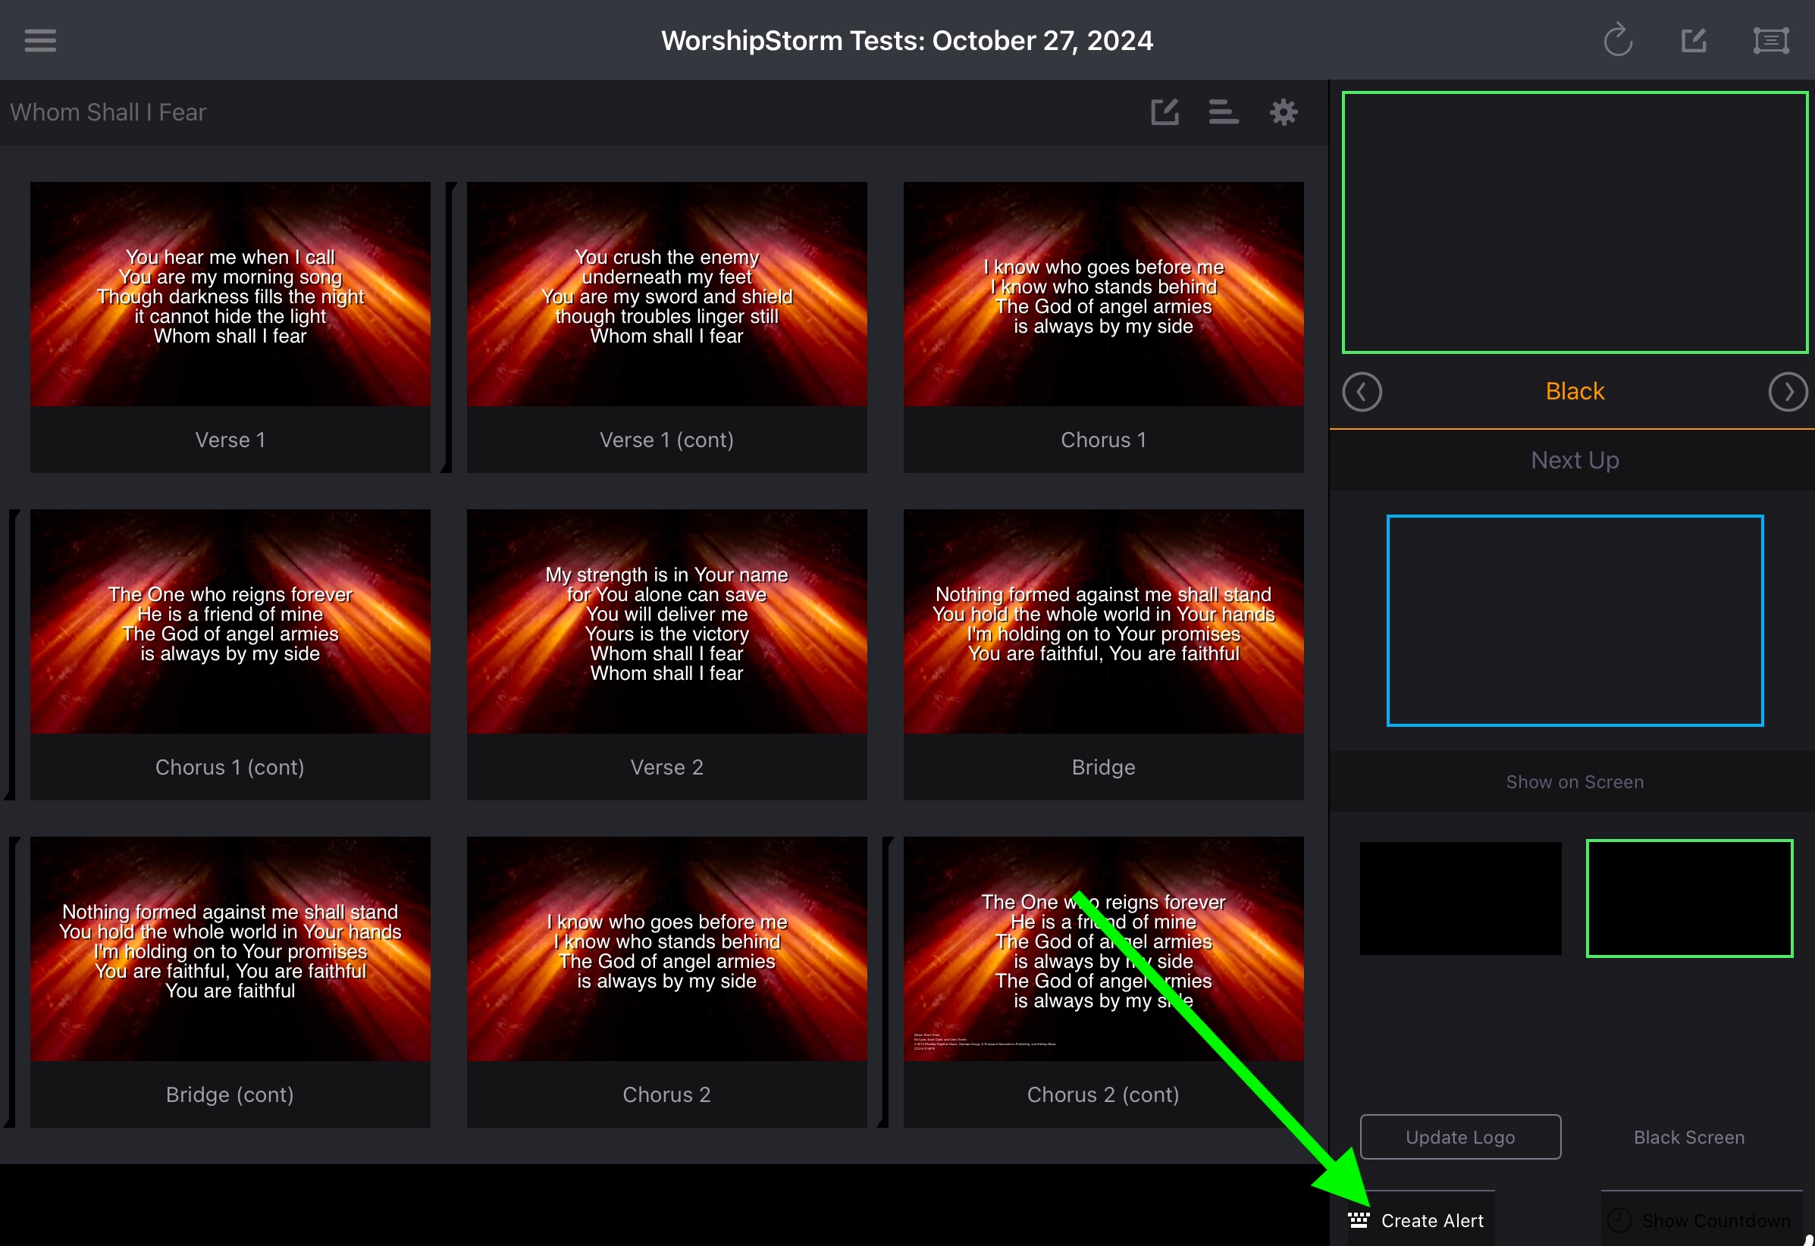Click the Whom Shall I Fear song title

coord(108,111)
